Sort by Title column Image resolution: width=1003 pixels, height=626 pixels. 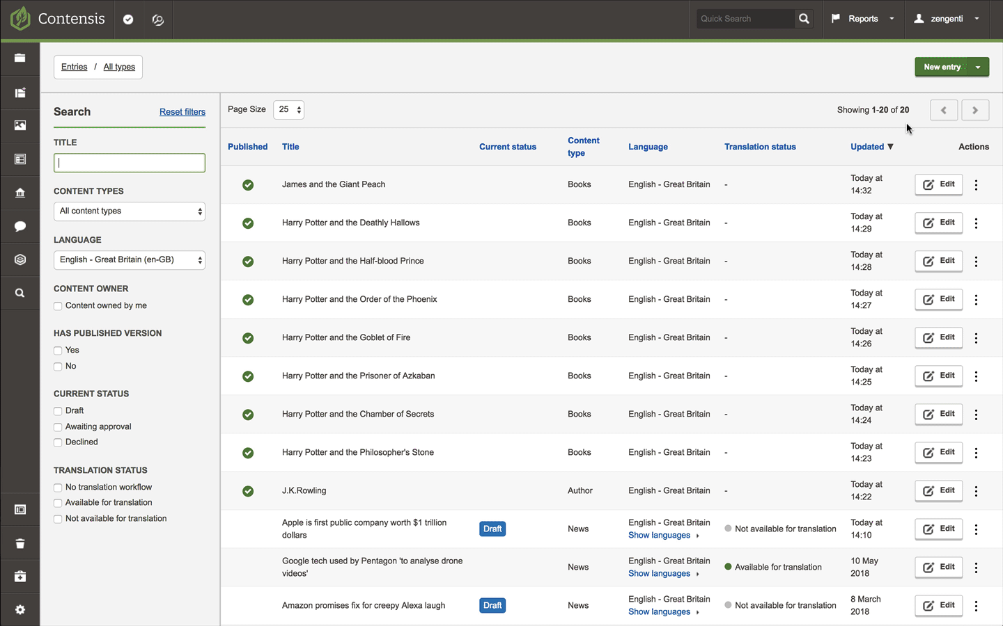[x=290, y=147]
